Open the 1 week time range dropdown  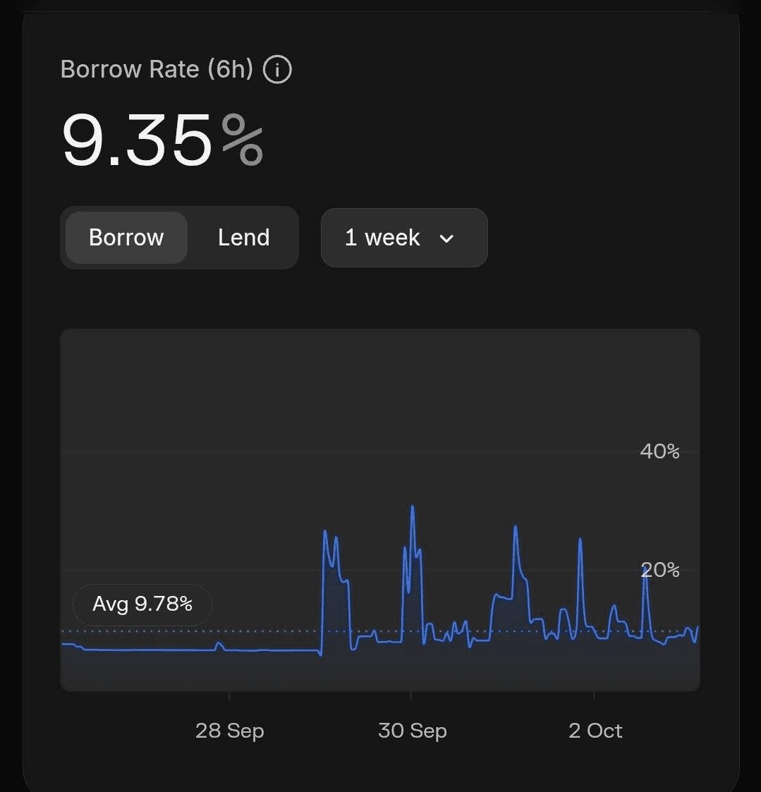click(x=404, y=238)
